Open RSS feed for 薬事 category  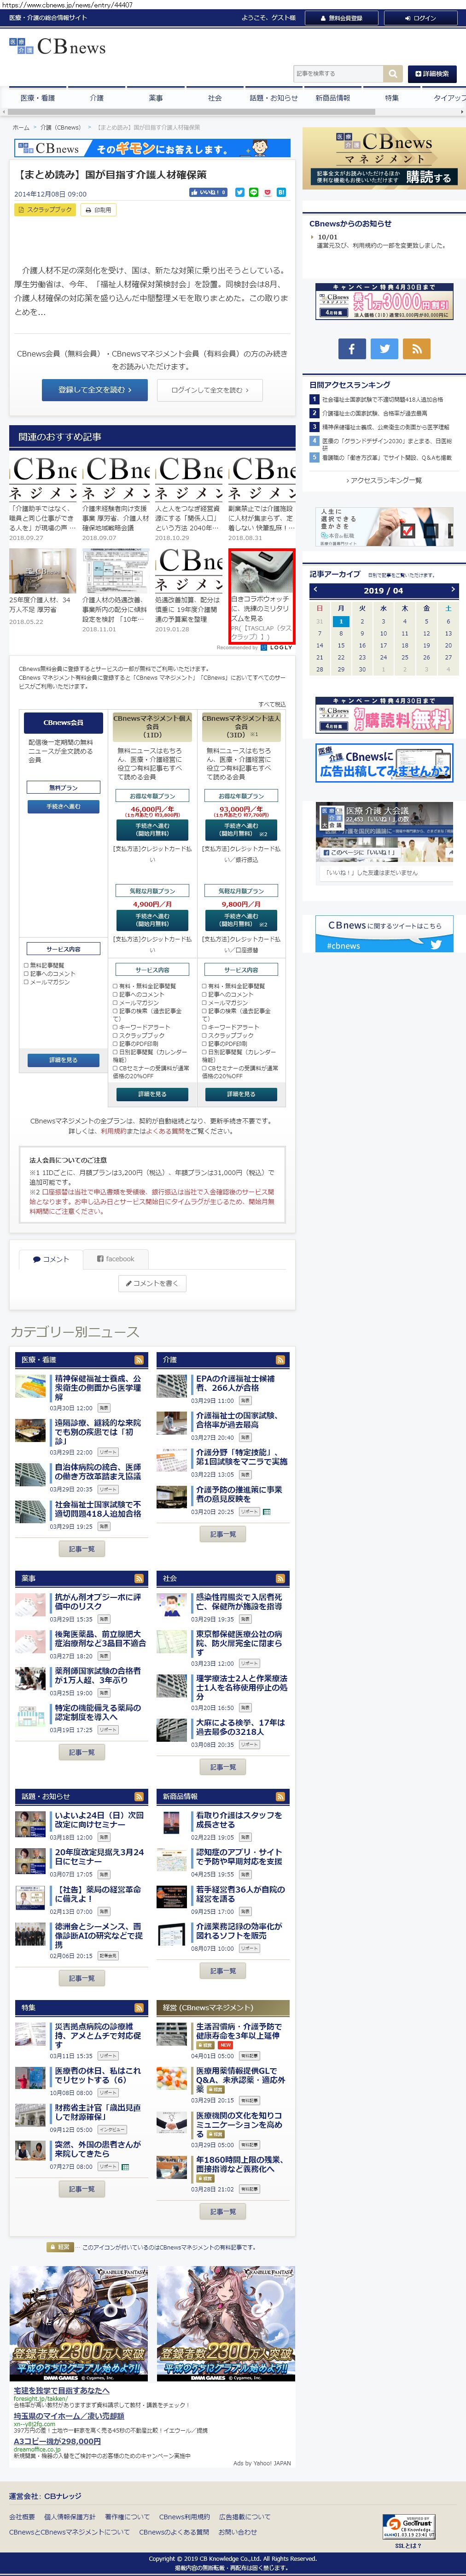click(139, 1578)
